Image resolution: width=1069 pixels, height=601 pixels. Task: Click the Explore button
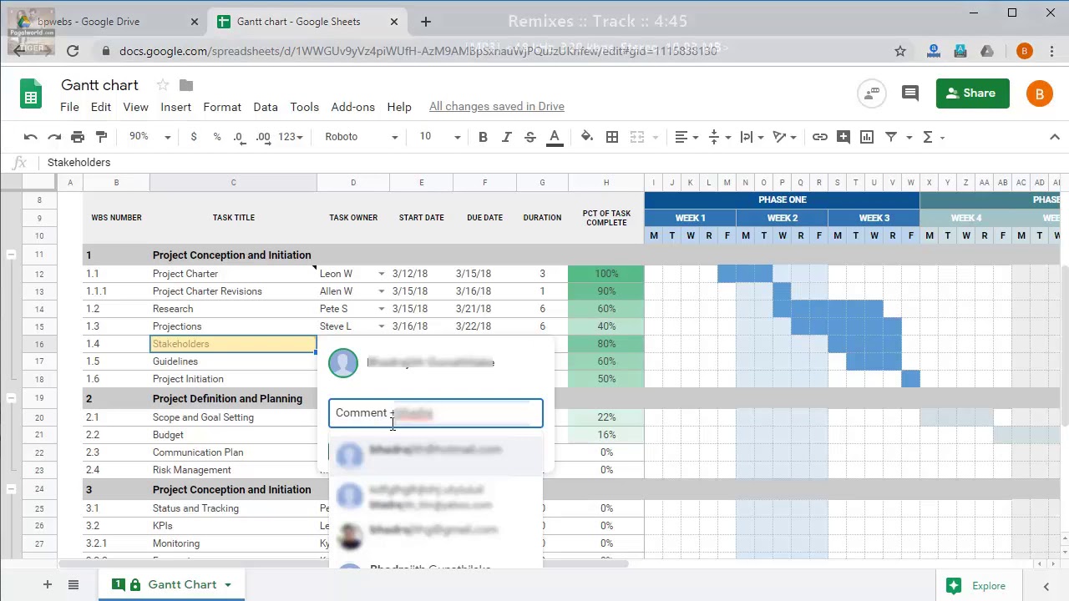coord(977,586)
